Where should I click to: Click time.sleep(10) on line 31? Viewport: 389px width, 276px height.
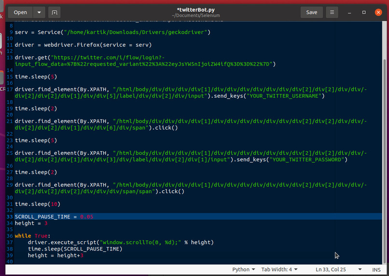pos(38,204)
